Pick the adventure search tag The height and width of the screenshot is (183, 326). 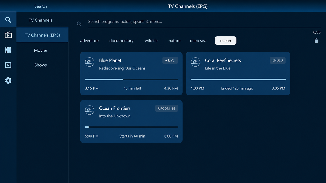pos(89,41)
